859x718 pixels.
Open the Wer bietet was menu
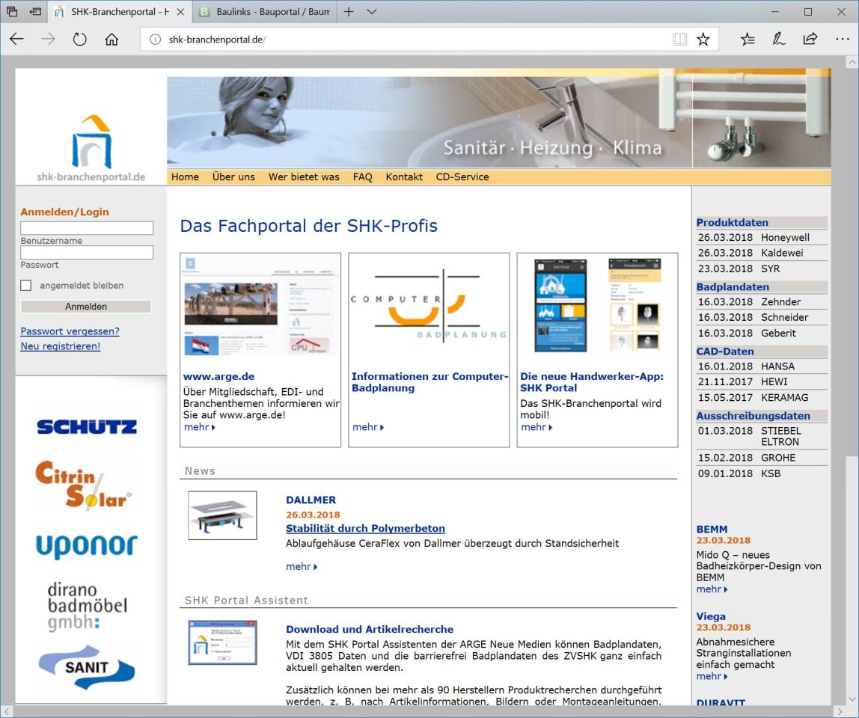tap(304, 177)
